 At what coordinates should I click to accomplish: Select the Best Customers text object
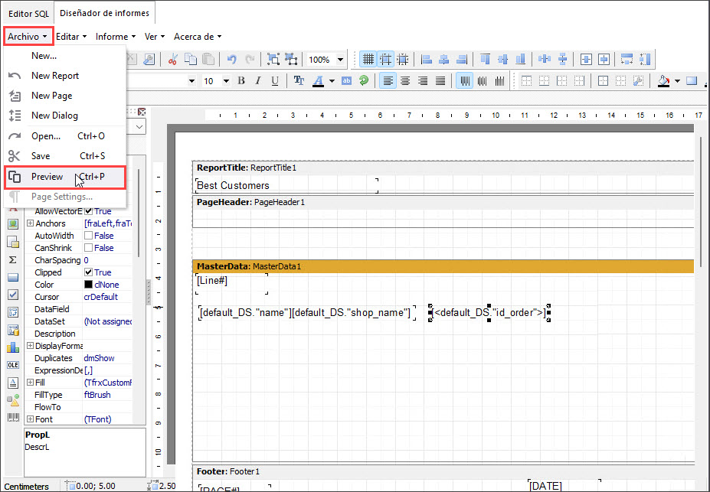pos(286,185)
